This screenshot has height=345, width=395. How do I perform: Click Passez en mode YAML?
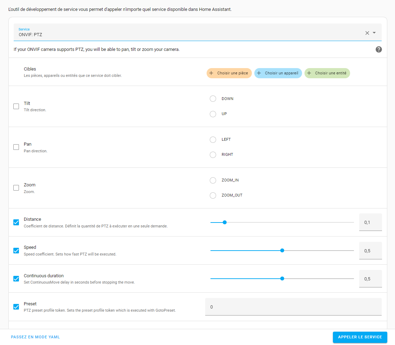coord(35,337)
